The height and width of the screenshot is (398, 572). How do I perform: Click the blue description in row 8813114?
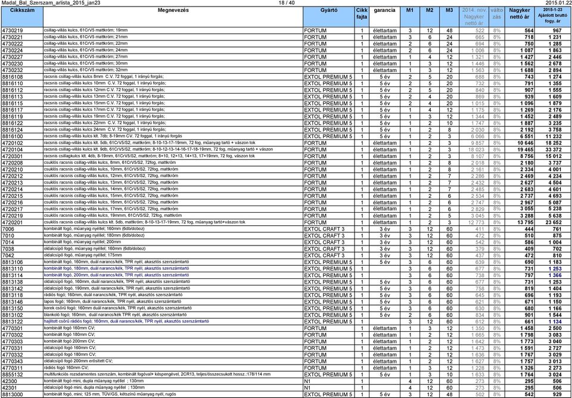tap(116, 275)
